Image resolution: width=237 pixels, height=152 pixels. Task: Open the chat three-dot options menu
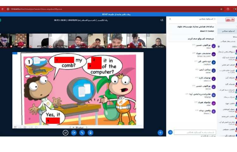pos(170,19)
